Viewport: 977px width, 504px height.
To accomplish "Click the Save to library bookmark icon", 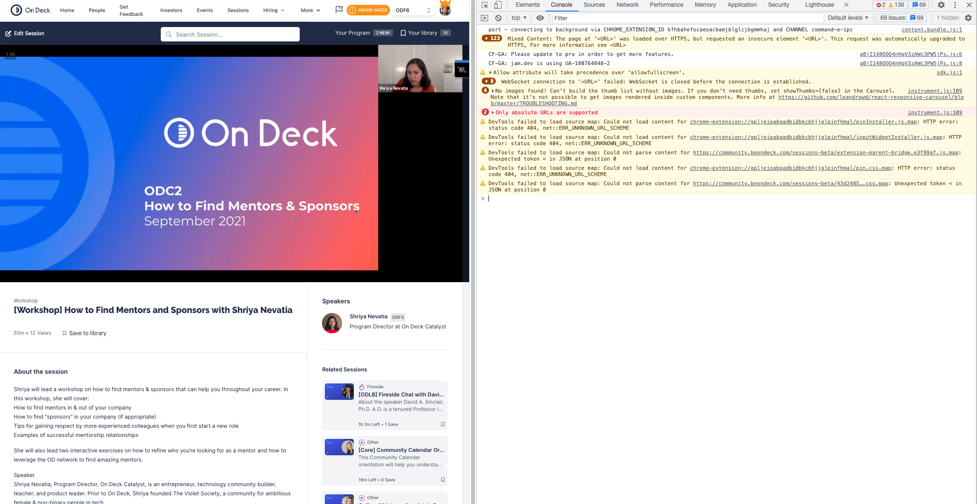I will pos(64,333).
